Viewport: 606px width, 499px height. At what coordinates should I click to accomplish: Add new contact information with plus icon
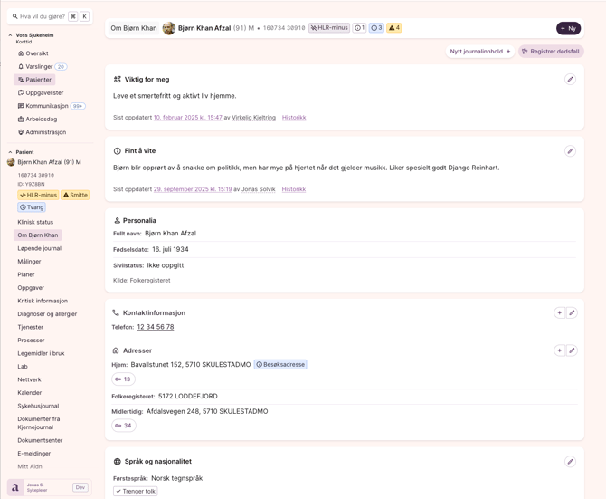[x=559, y=313]
